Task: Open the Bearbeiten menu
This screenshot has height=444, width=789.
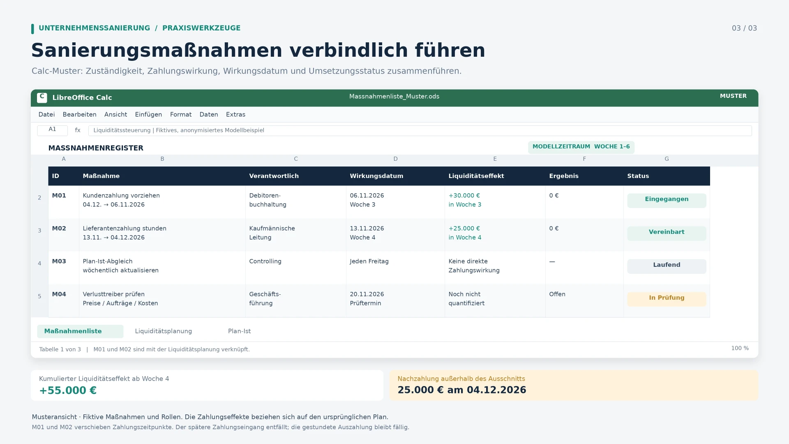Action: click(80, 115)
